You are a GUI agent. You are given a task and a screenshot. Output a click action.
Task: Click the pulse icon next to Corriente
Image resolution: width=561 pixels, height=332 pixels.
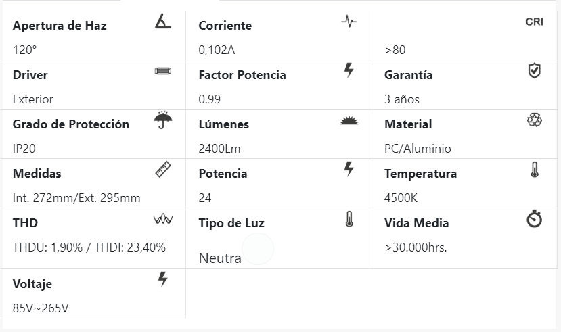coord(349,21)
